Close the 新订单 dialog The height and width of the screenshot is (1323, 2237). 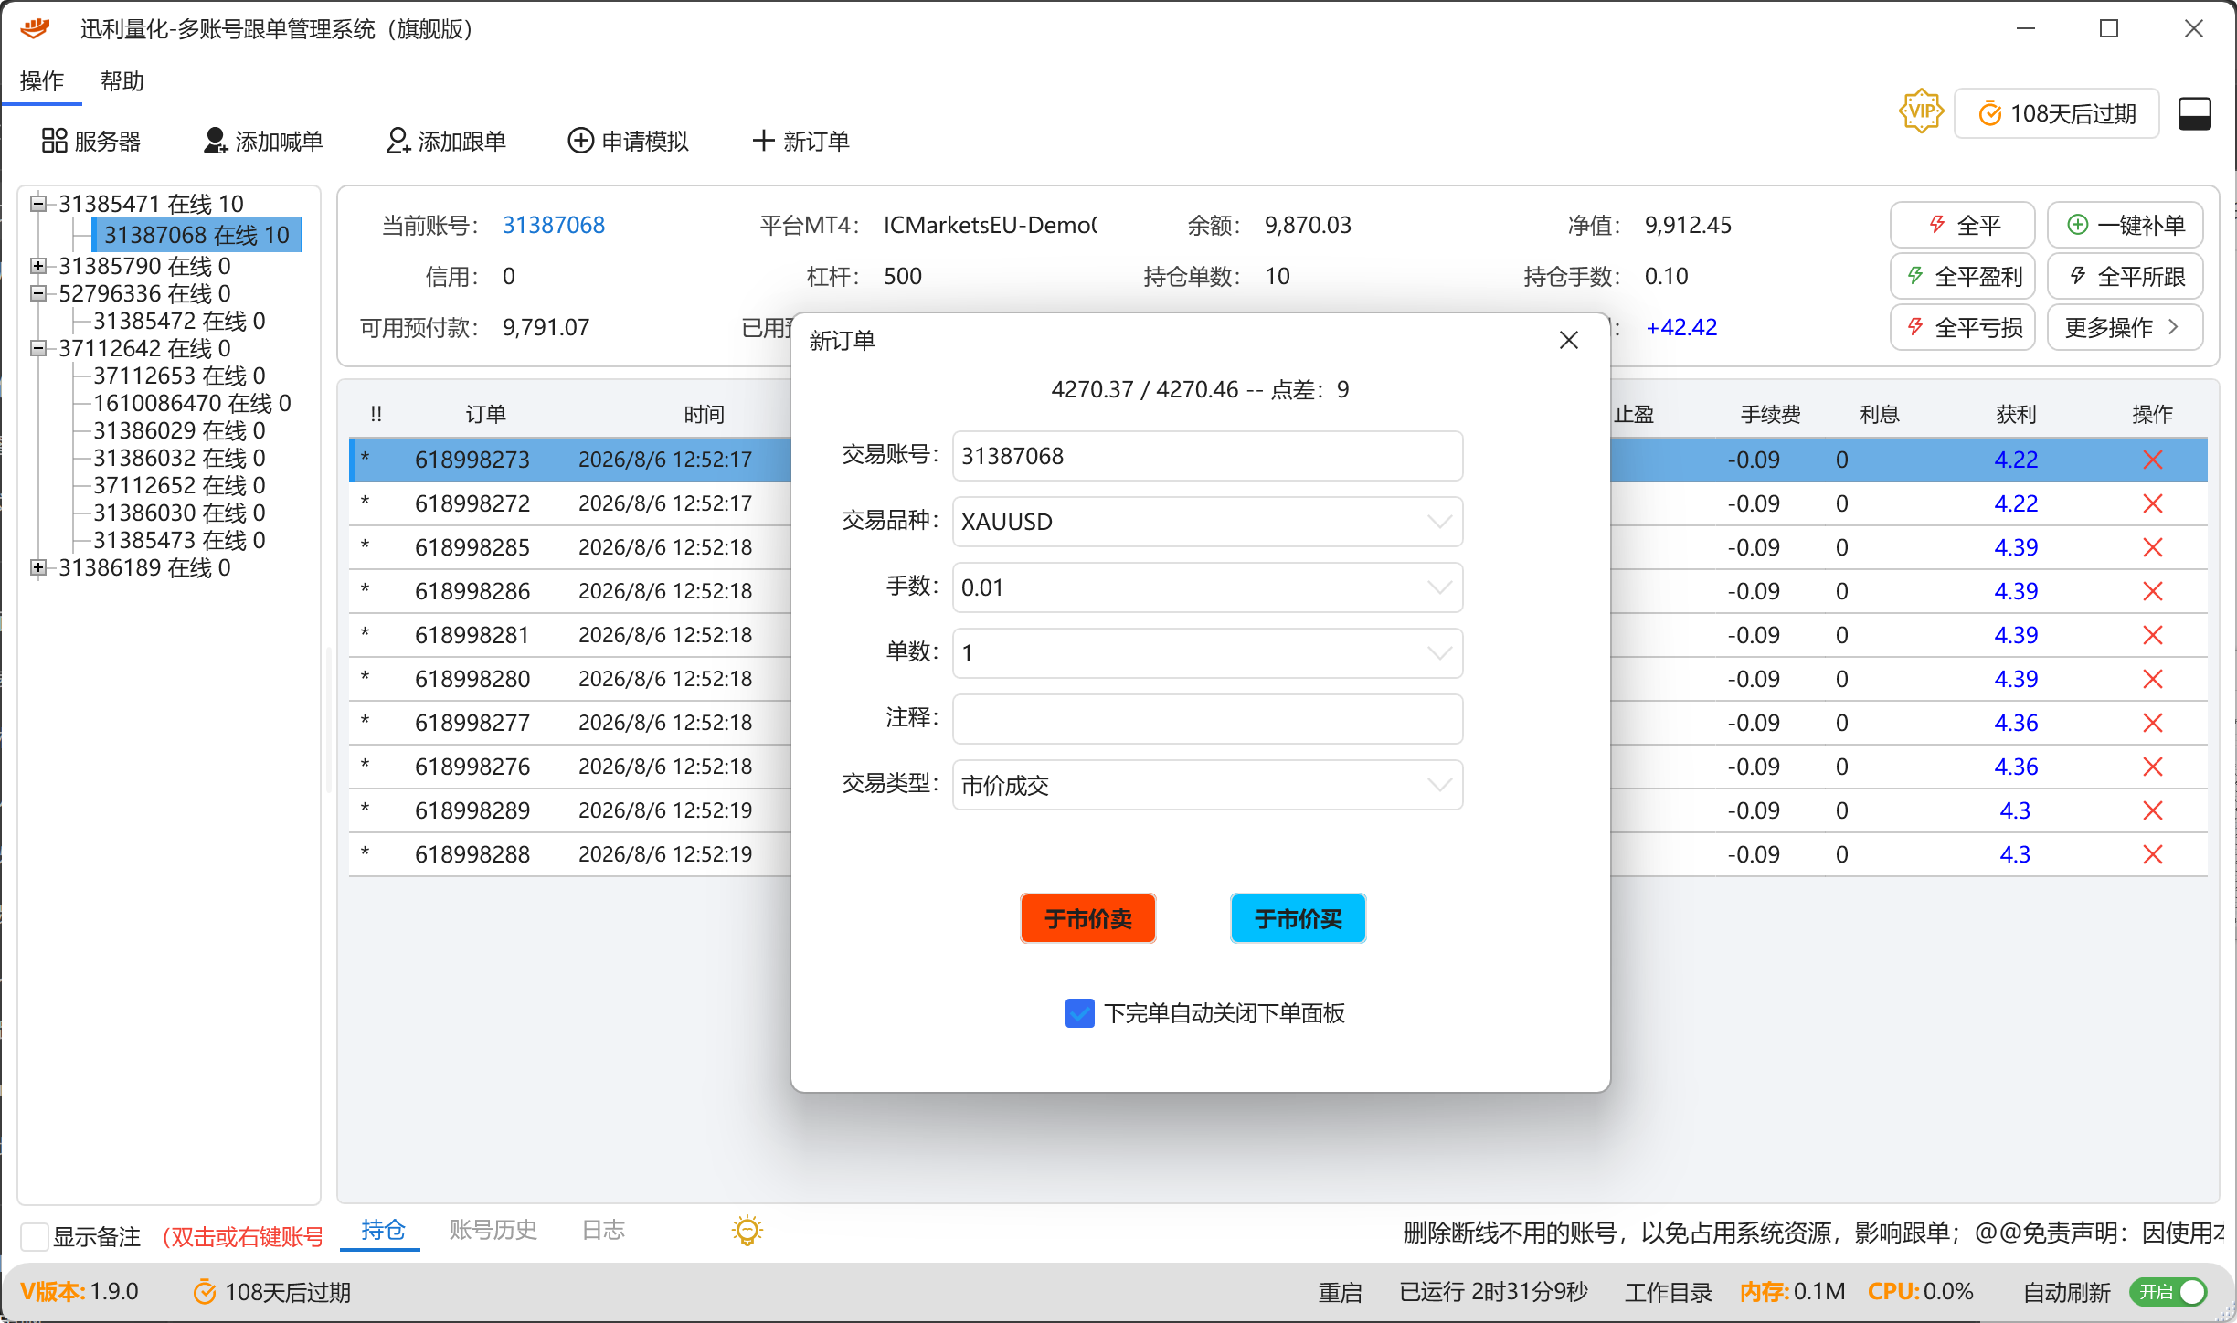tap(1569, 340)
